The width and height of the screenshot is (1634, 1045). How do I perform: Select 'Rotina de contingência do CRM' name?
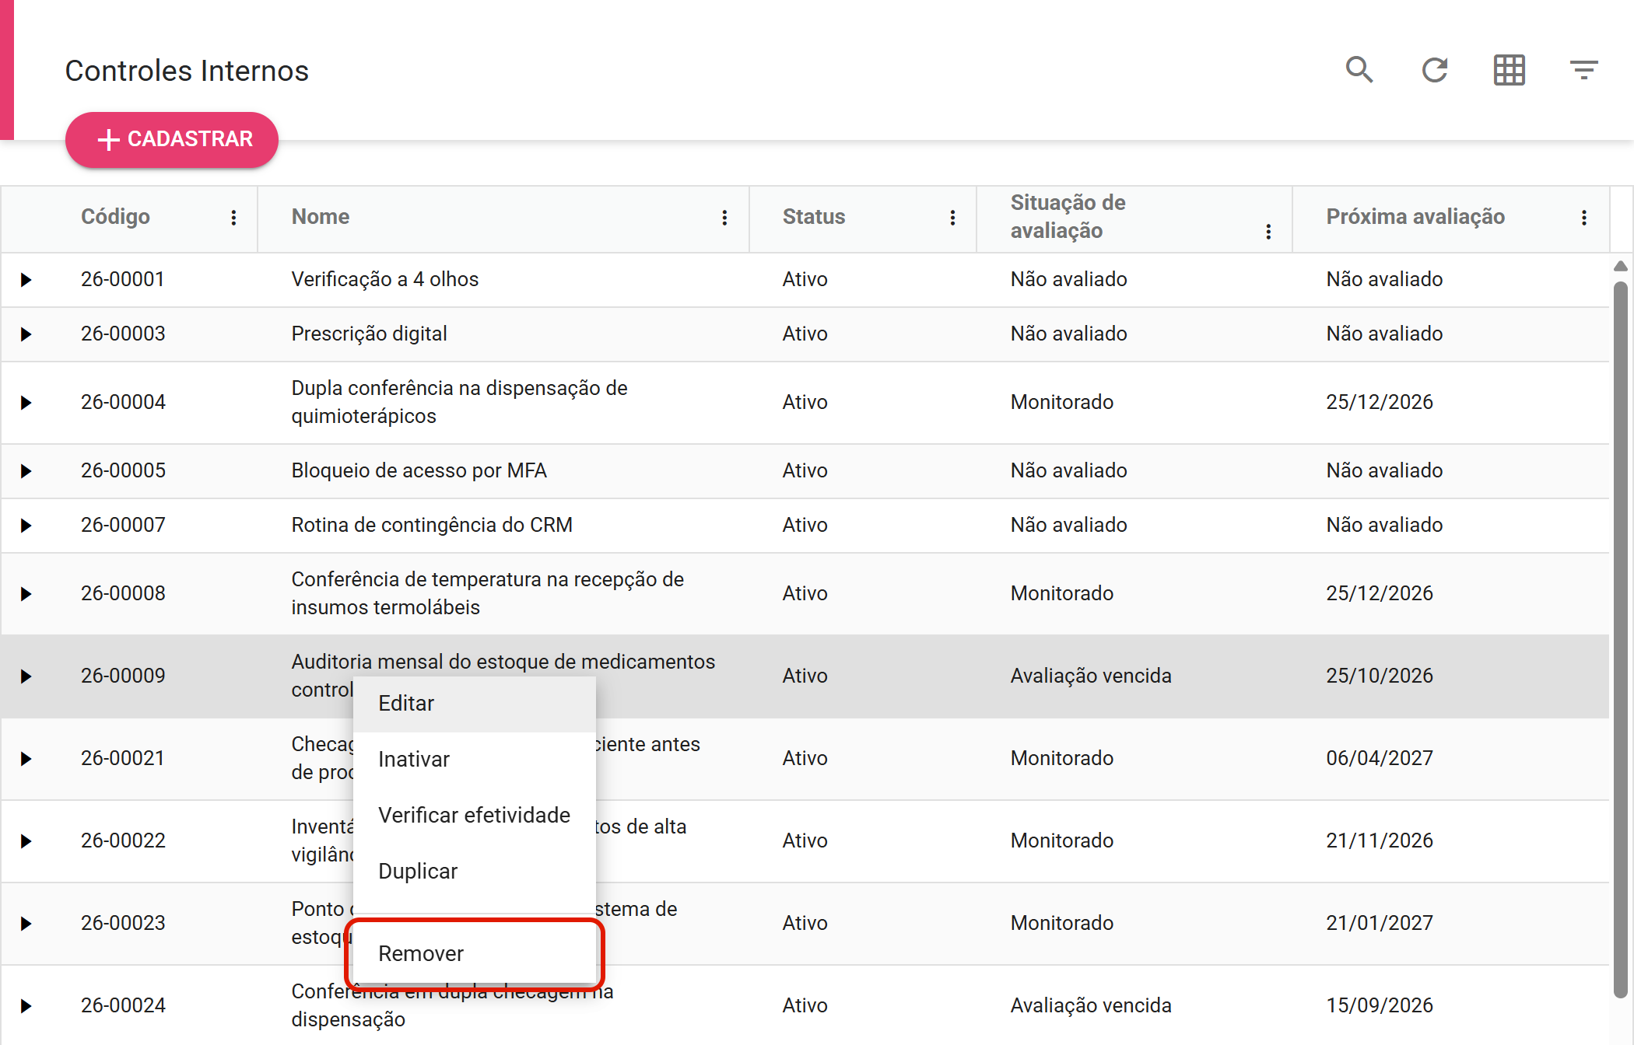point(432,525)
